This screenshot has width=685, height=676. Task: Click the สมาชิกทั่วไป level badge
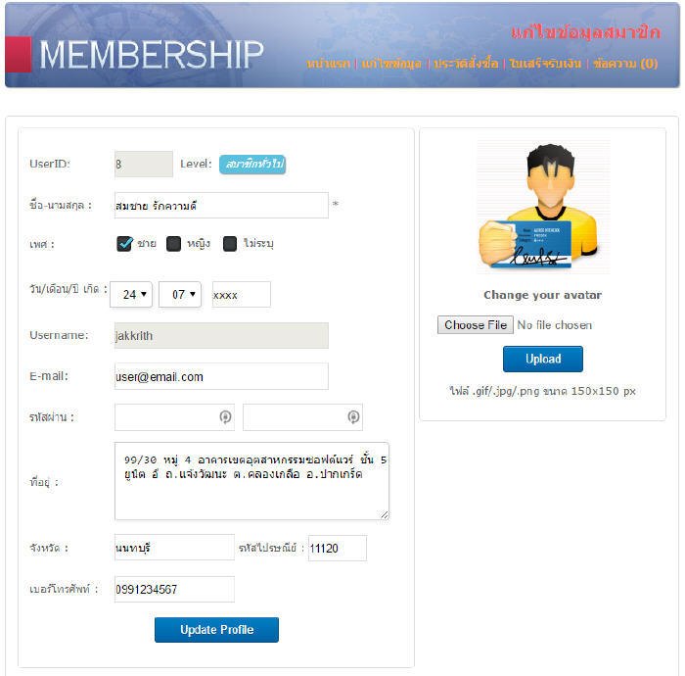252,165
